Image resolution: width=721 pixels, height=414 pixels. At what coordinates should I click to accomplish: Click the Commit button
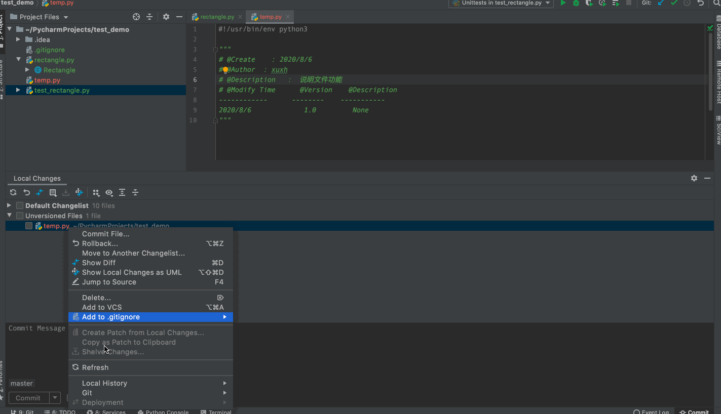tap(28, 398)
